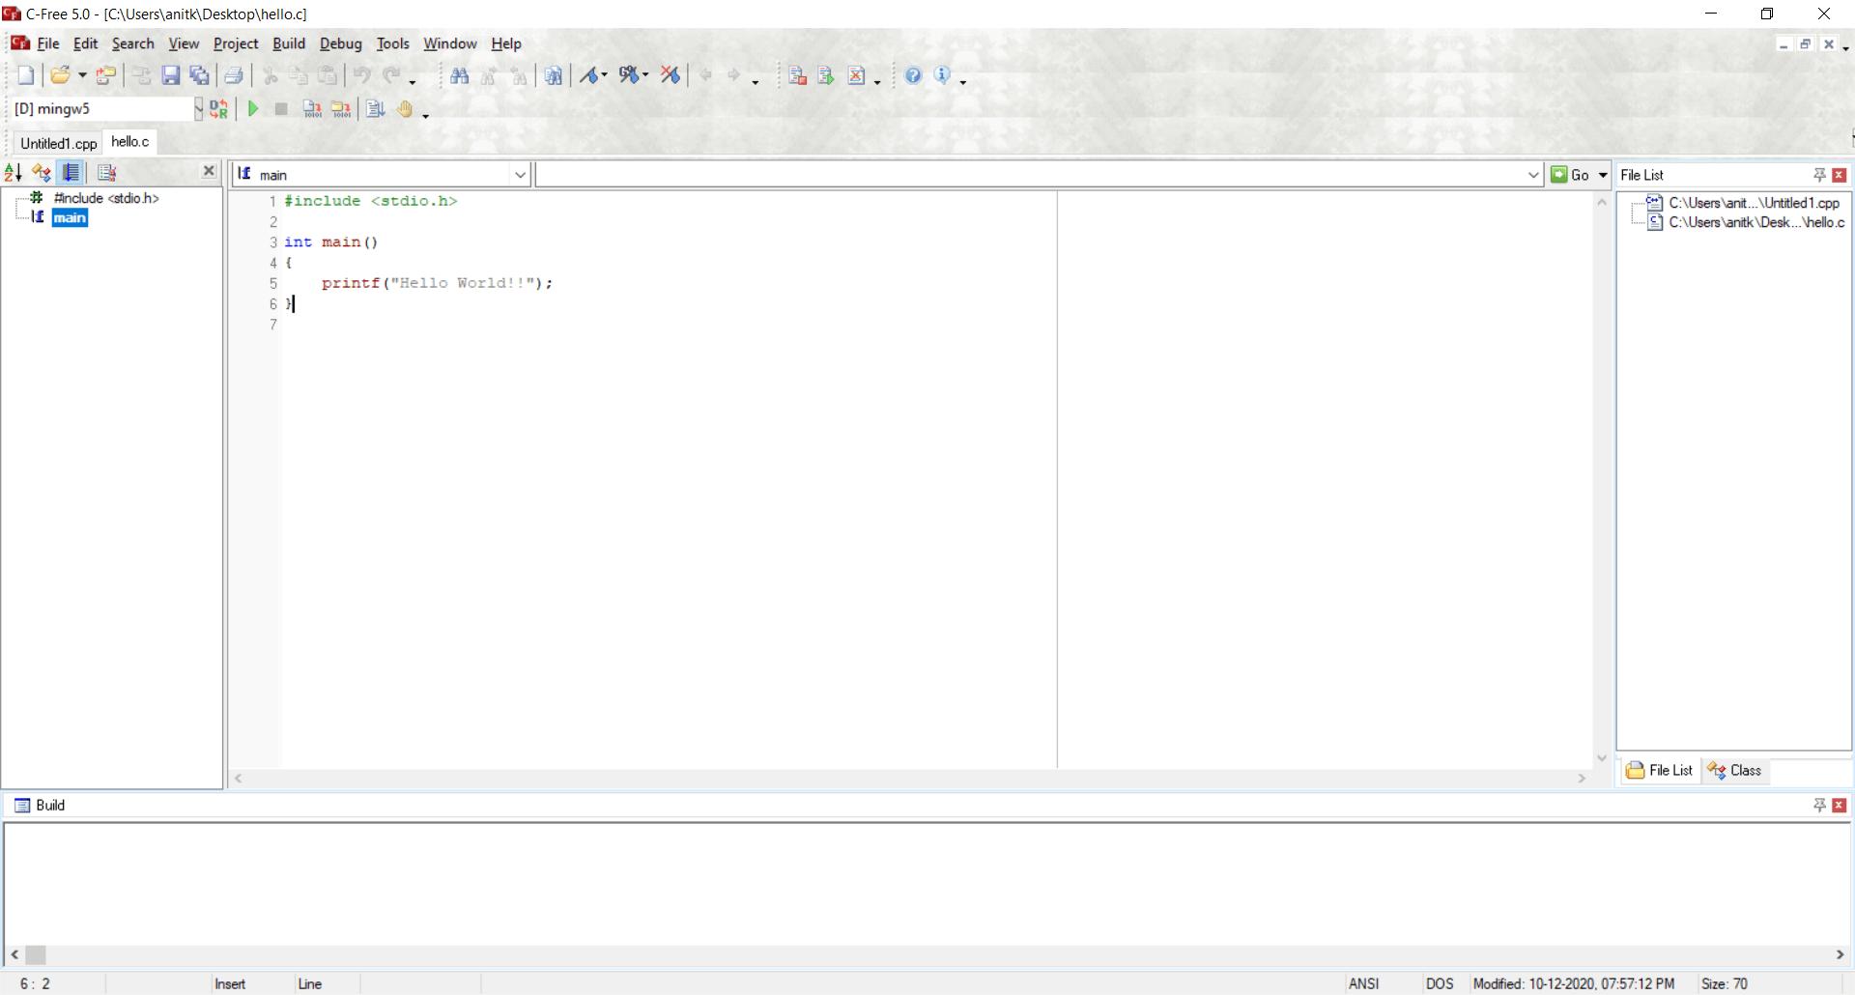Click the blue Help question mark icon
The height and width of the screenshot is (995, 1855).
pyautogui.click(x=913, y=75)
